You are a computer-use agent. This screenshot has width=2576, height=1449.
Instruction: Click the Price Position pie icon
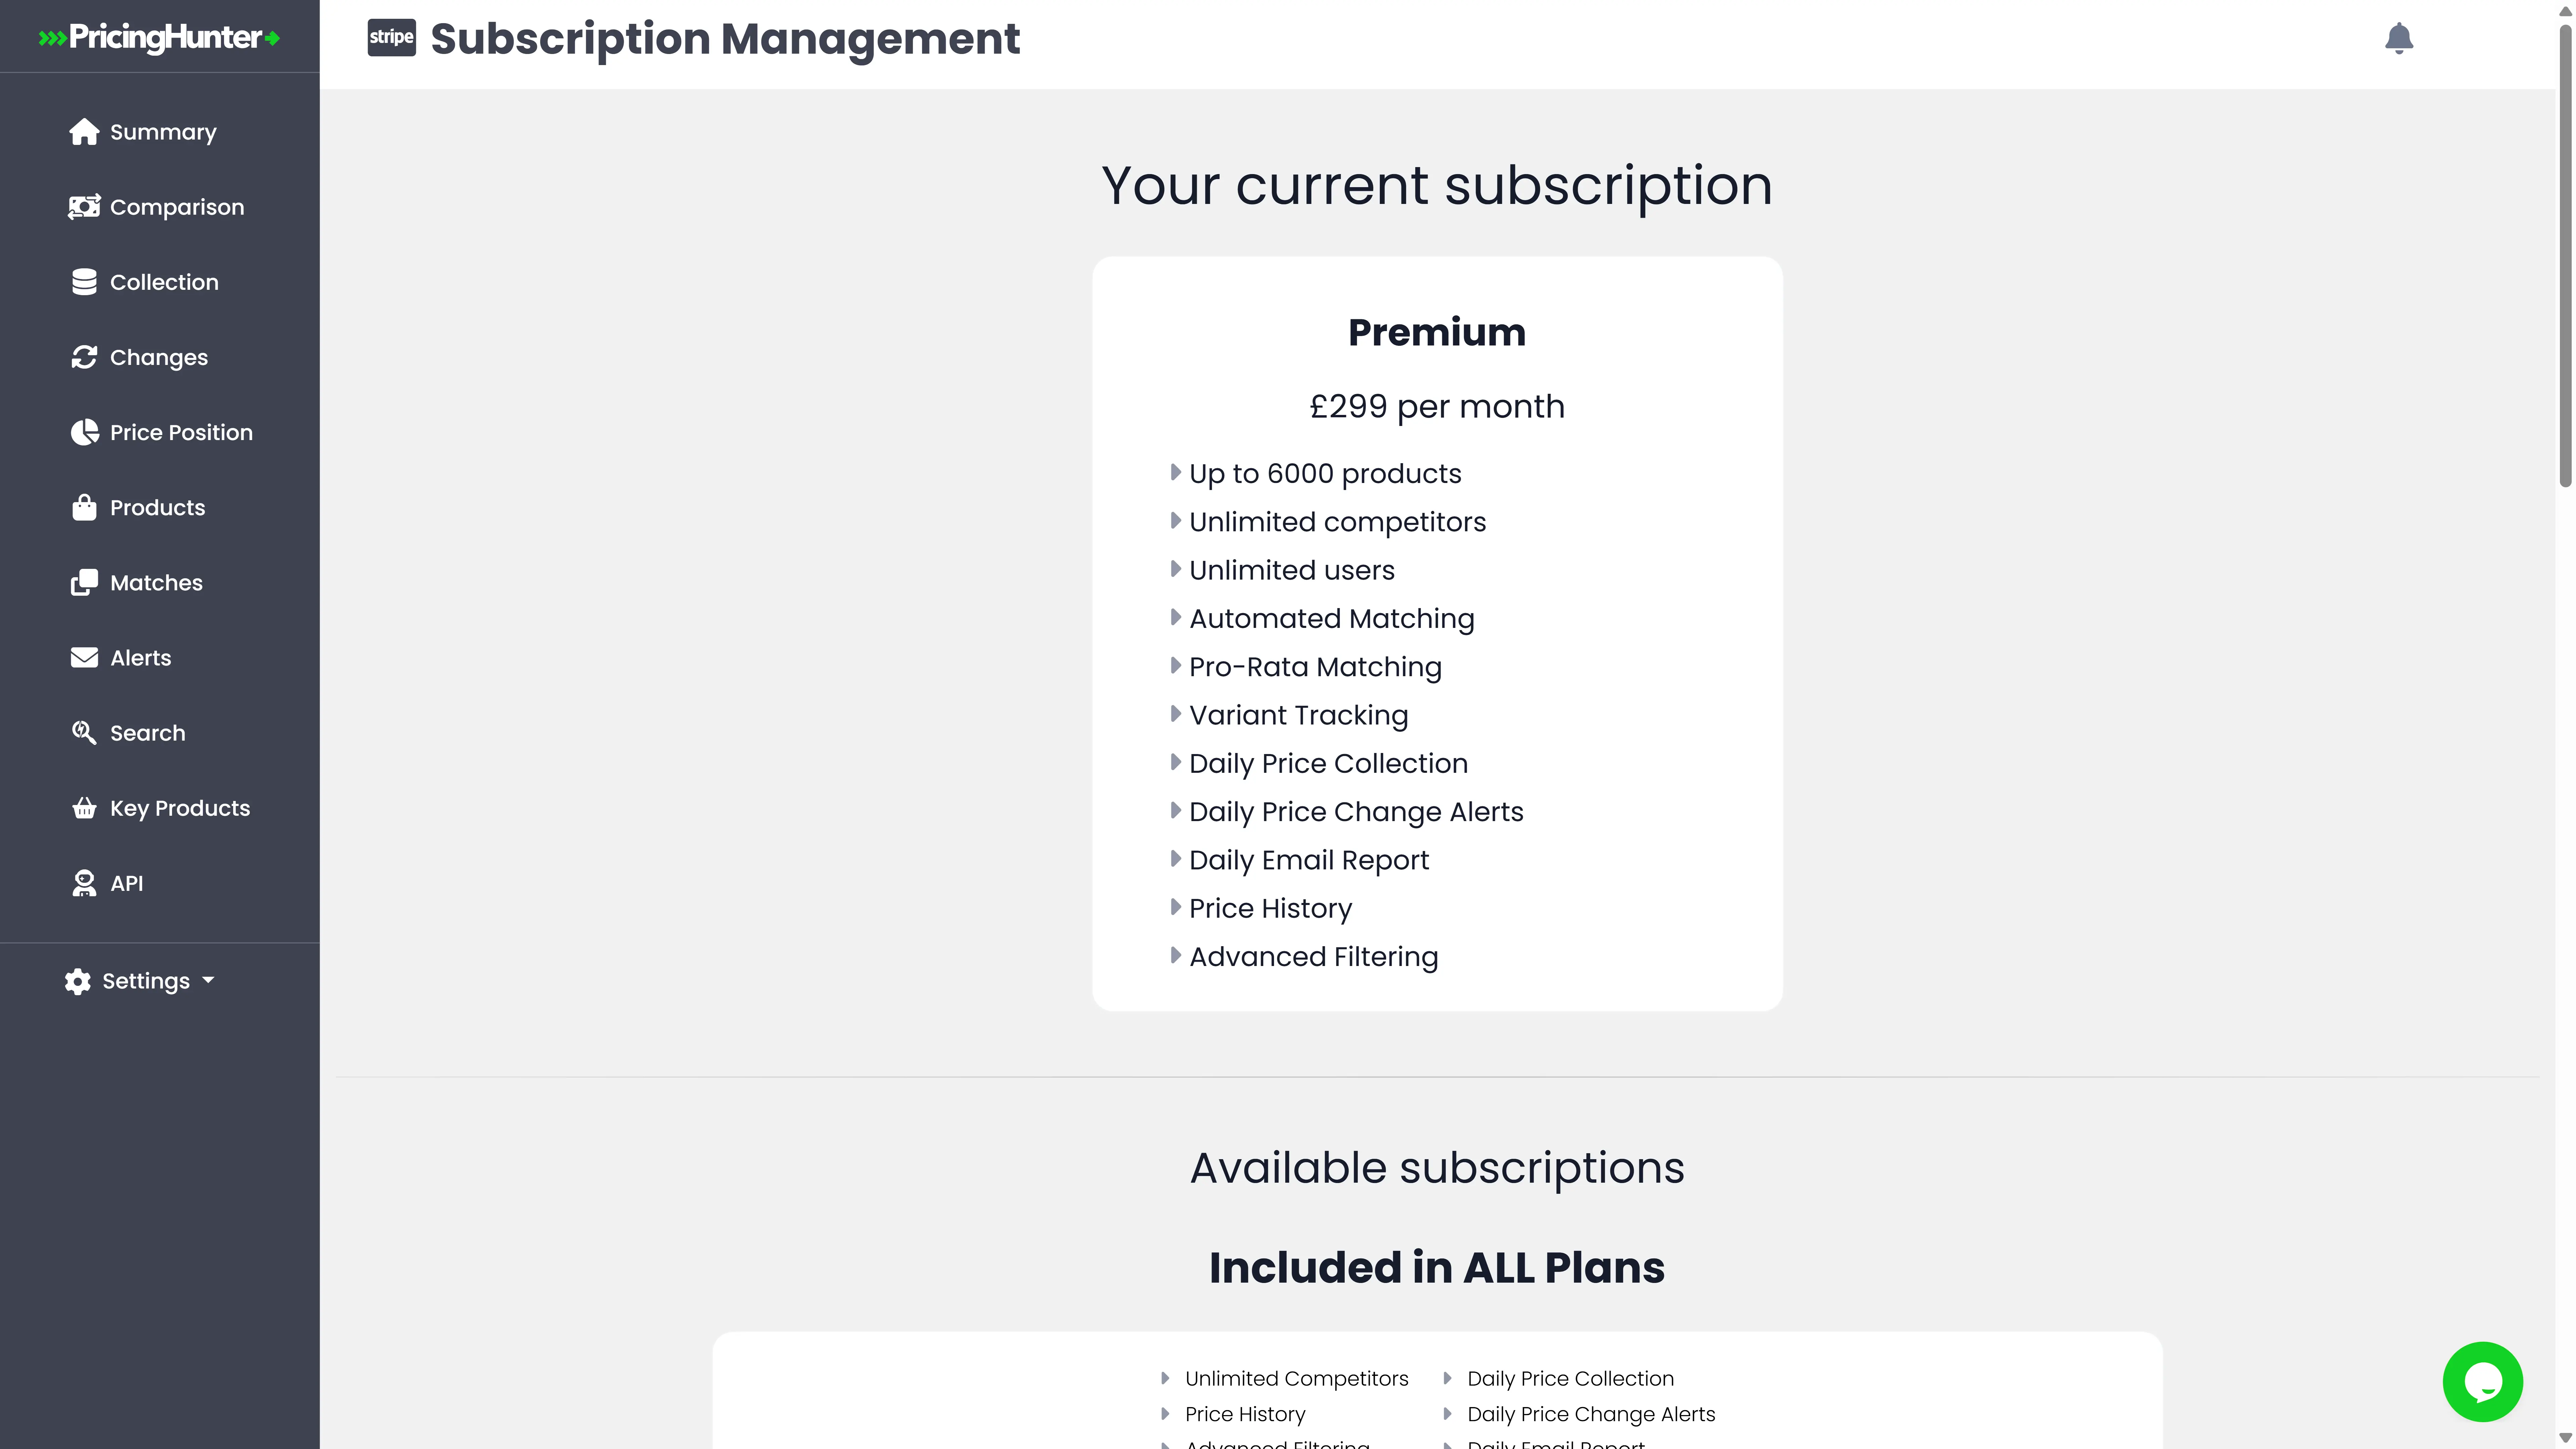pyautogui.click(x=84, y=432)
